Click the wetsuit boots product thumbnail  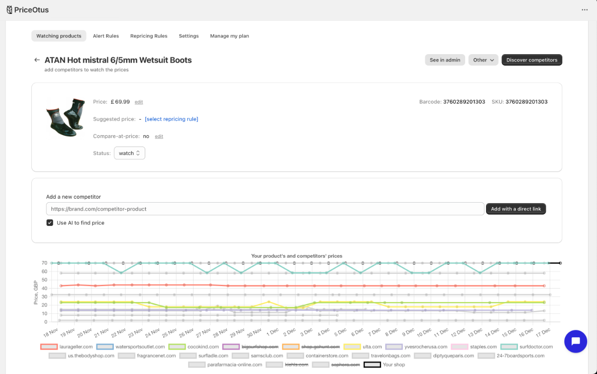[65, 117]
